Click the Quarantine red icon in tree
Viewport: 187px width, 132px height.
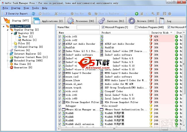point(12,67)
